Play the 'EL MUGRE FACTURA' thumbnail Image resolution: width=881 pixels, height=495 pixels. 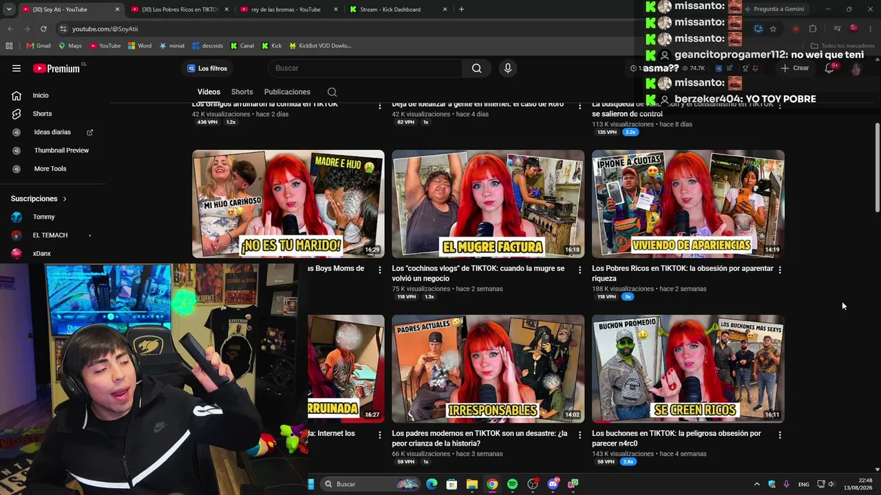pyautogui.click(x=488, y=203)
